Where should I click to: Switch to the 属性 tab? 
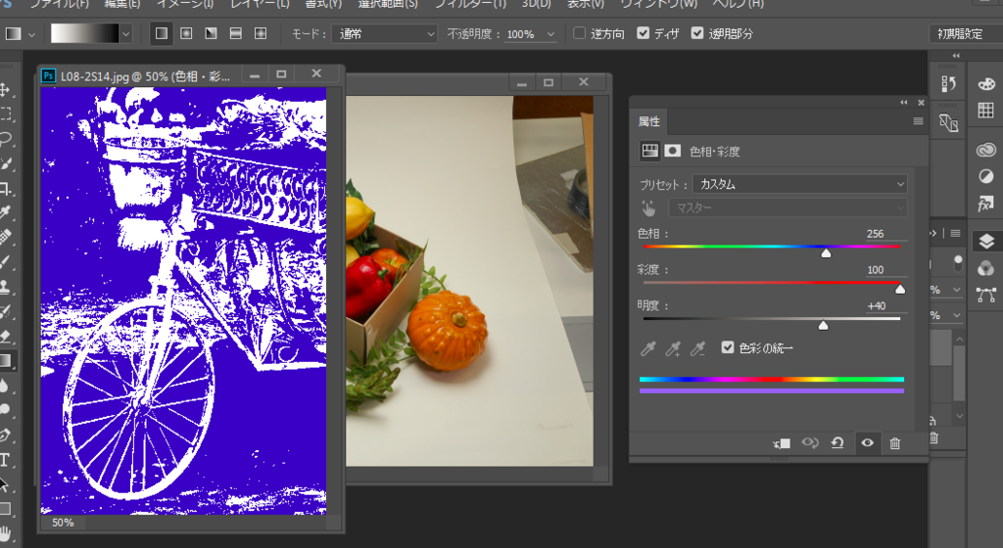click(x=648, y=121)
